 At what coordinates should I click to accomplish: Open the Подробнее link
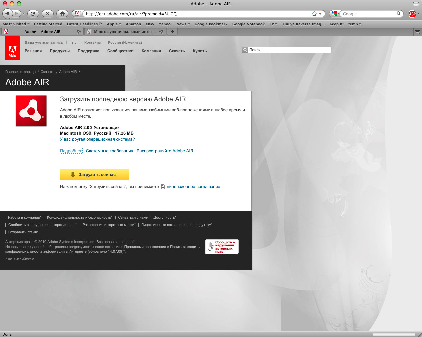point(71,151)
